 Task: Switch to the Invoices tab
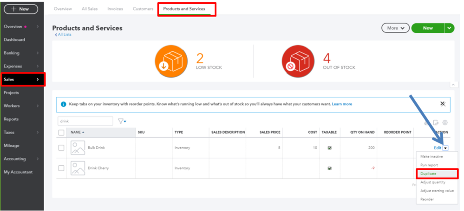pos(115,9)
